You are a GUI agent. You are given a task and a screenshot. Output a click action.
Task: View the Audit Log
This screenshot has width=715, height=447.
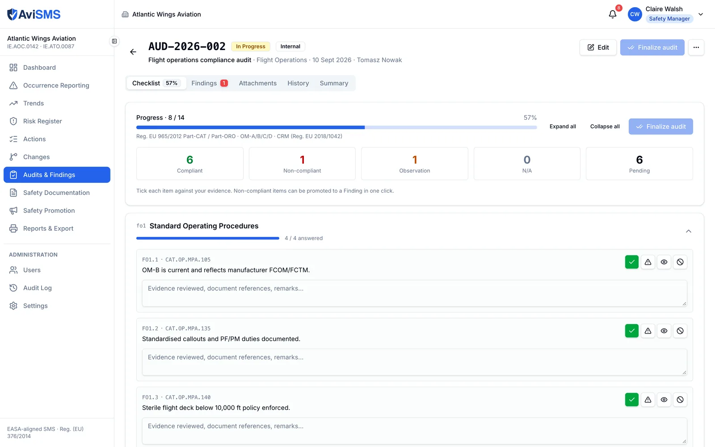(x=57, y=288)
